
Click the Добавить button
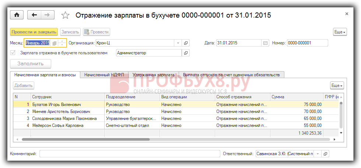24,85
